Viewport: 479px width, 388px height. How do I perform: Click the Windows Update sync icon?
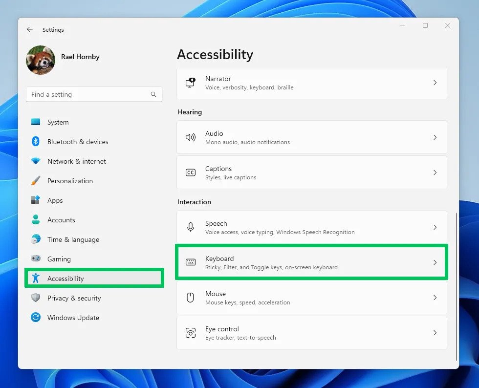tap(36, 318)
